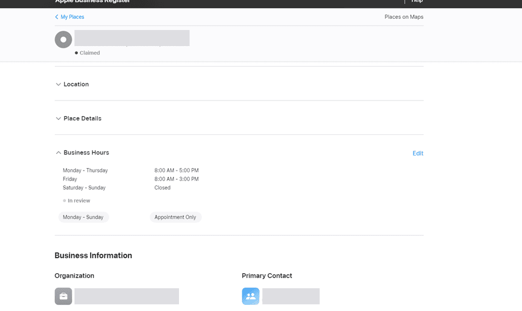Click the Organization briefcase icon
The width and height of the screenshot is (522, 311).
pos(63,296)
